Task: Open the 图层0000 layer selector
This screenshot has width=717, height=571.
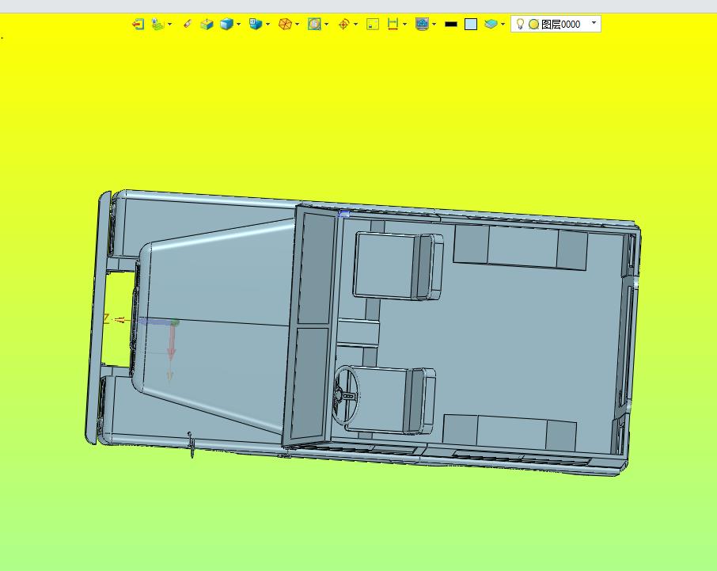Action: [x=556, y=24]
